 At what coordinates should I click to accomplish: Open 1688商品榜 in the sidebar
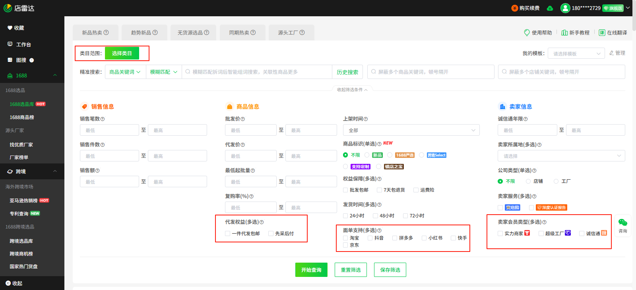point(22,117)
